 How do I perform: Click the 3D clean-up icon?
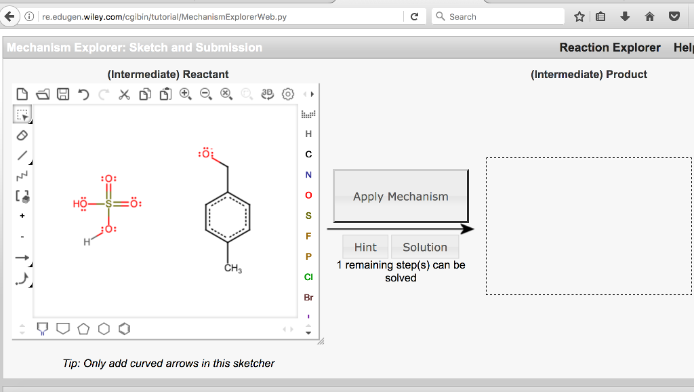[x=268, y=94]
